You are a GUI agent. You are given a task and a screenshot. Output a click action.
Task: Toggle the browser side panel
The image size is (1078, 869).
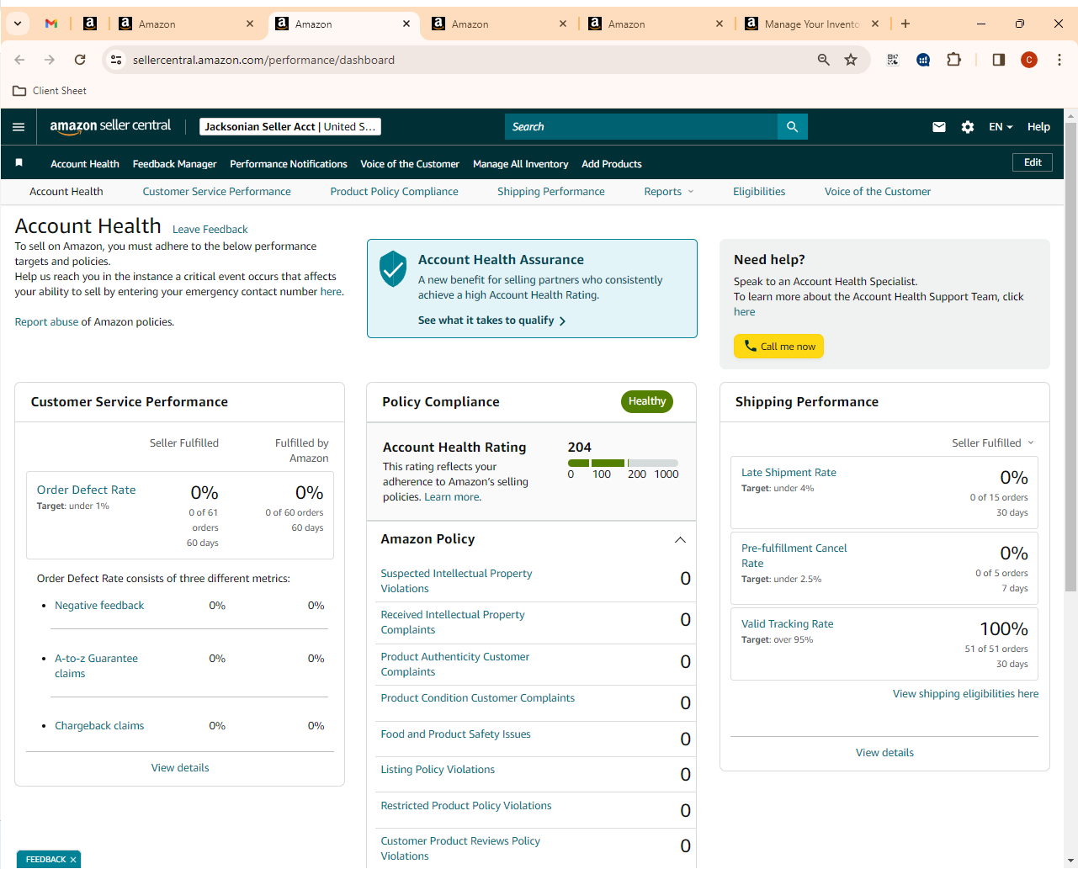(x=999, y=60)
